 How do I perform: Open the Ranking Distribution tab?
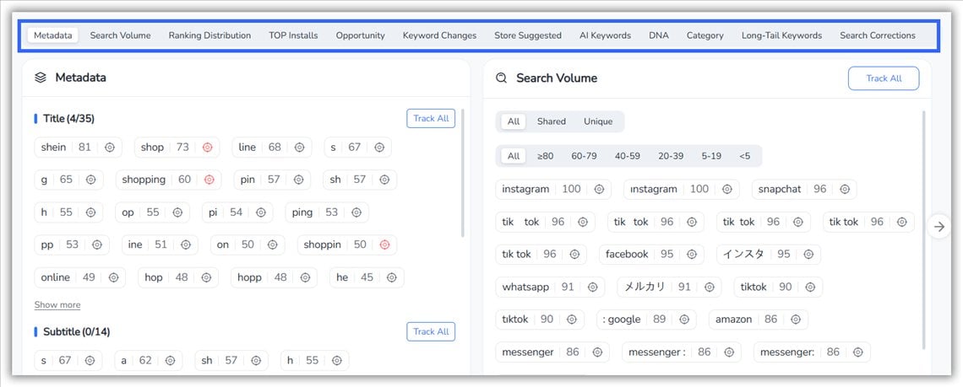(210, 35)
